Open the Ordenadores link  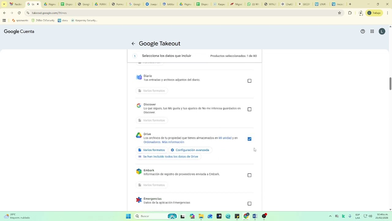click(152, 142)
